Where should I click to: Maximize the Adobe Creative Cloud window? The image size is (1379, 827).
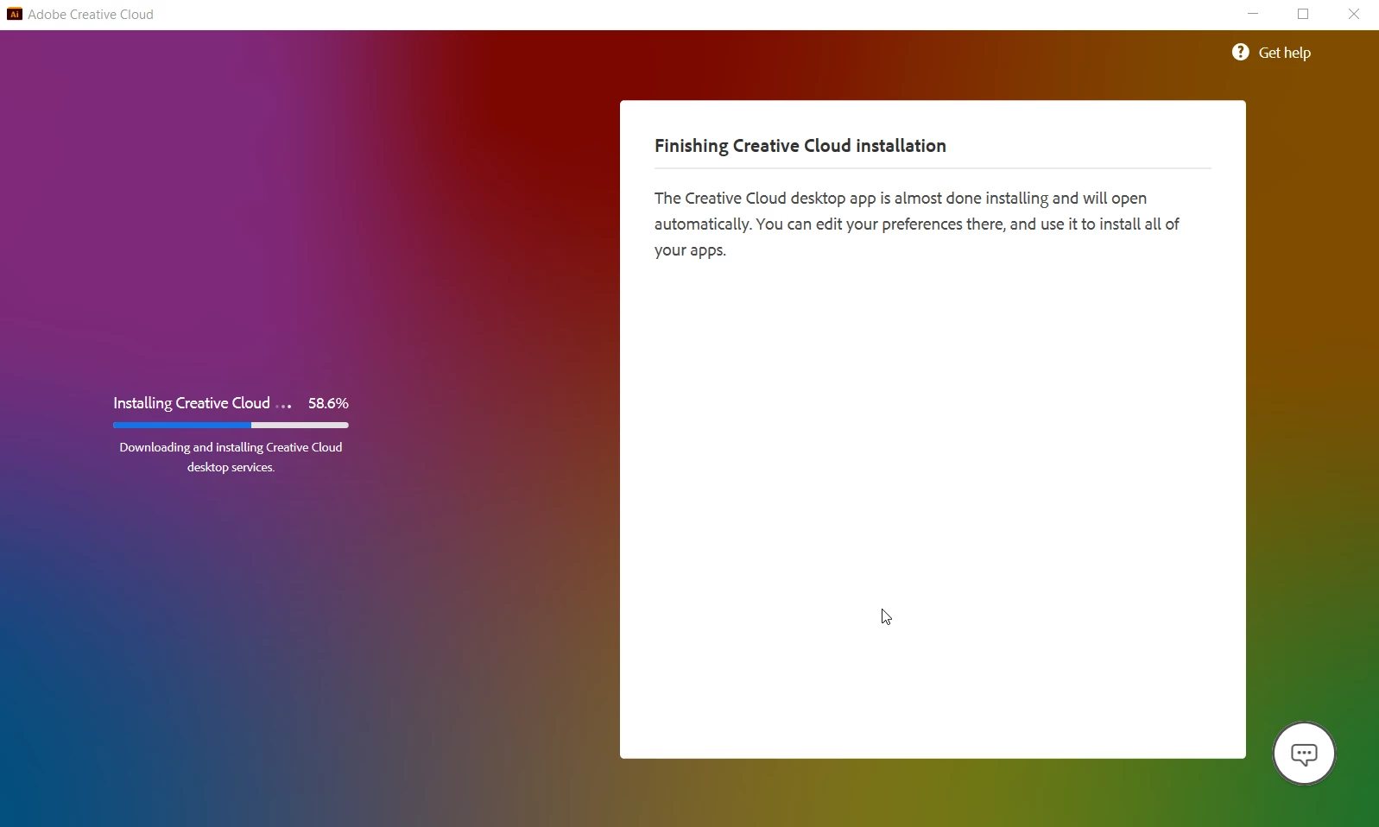1303,14
